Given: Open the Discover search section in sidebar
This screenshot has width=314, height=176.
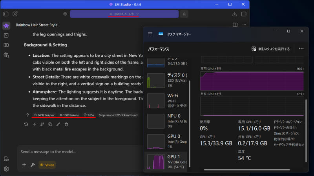Looking at the screenshot, I should [x=6, y=55].
